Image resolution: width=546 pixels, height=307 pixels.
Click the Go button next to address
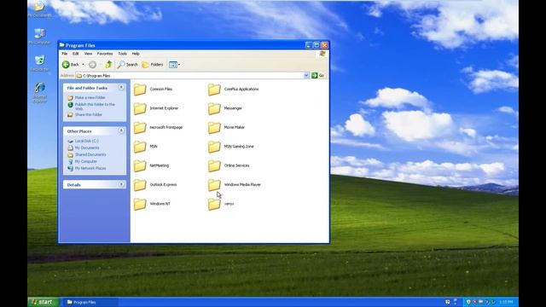pyautogui.click(x=318, y=75)
